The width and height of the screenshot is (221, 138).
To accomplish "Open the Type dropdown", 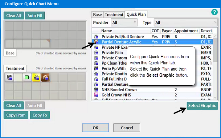I will pyautogui.click(x=186, y=22).
